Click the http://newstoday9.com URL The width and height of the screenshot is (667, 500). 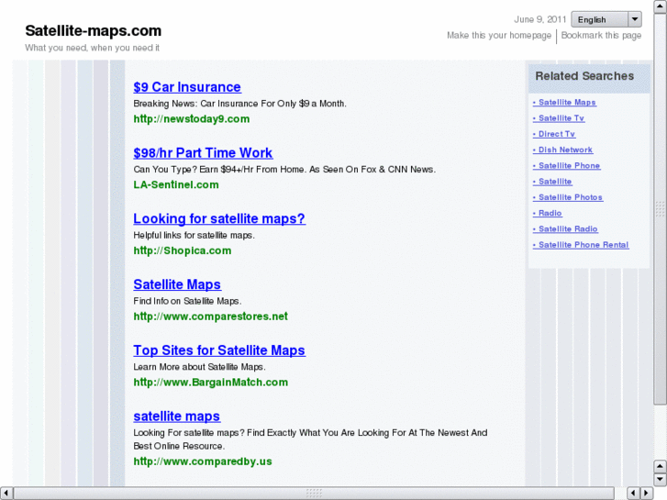192,119
